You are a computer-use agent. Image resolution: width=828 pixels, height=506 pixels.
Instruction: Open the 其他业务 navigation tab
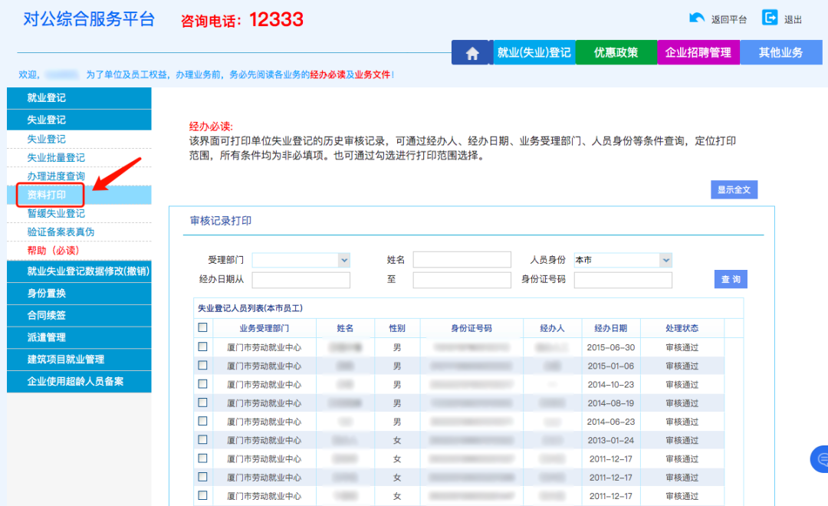click(780, 53)
